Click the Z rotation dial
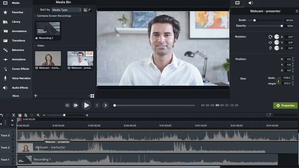Viewport: 299px width, 168px height. 277,37
